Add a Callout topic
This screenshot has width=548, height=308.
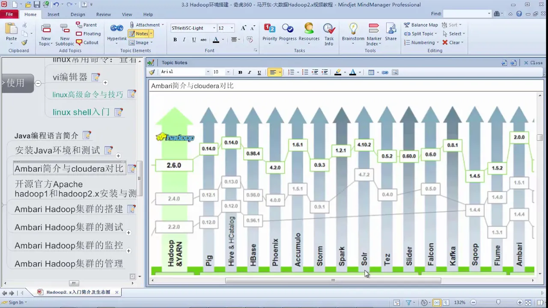point(87,42)
